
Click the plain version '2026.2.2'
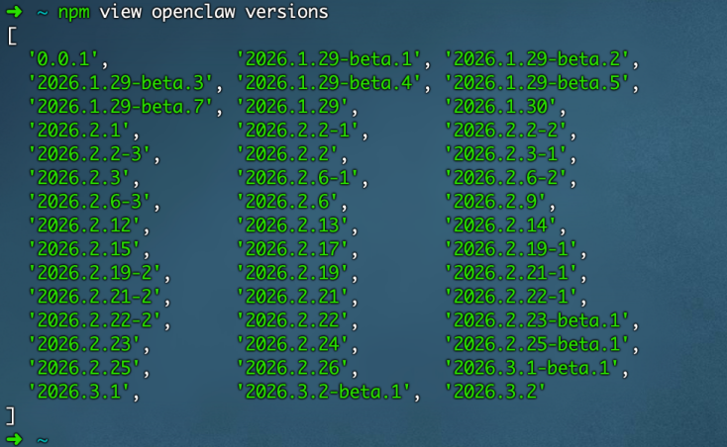[x=287, y=154]
